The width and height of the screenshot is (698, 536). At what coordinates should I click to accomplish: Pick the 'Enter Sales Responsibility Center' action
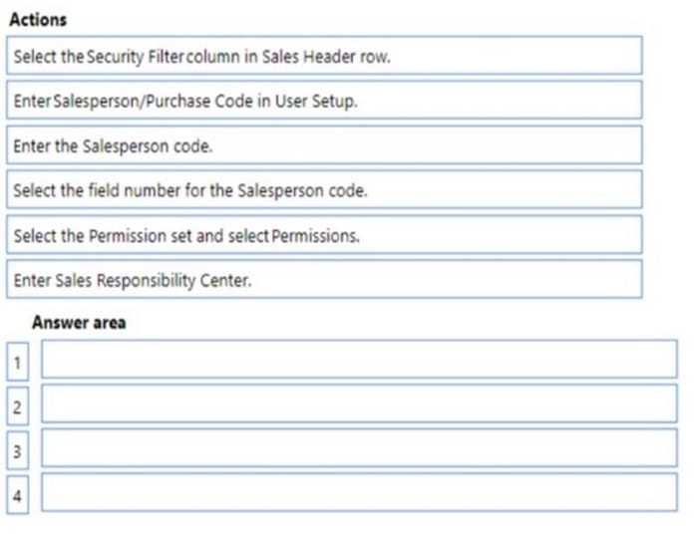(x=323, y=280)
